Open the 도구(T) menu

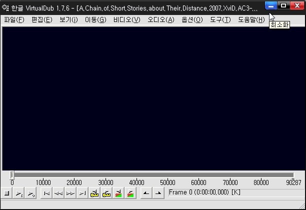tap(220, 19)
